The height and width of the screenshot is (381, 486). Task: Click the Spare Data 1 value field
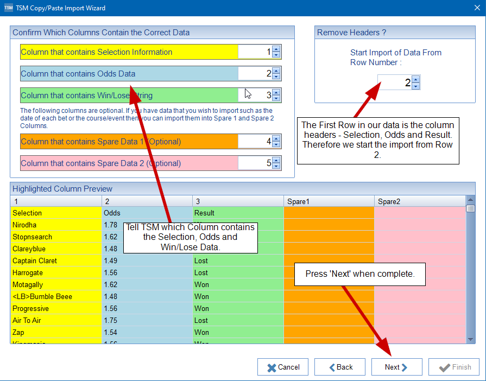tap(255, 142)
